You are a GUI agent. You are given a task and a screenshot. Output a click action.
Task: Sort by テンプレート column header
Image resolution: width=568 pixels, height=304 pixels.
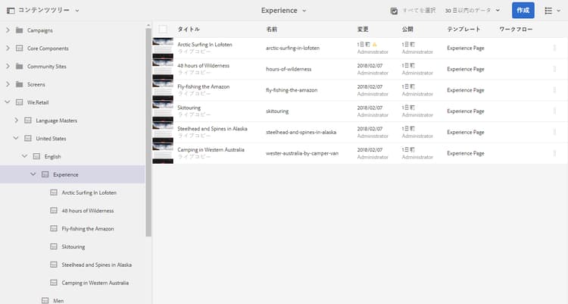point(463,29)
